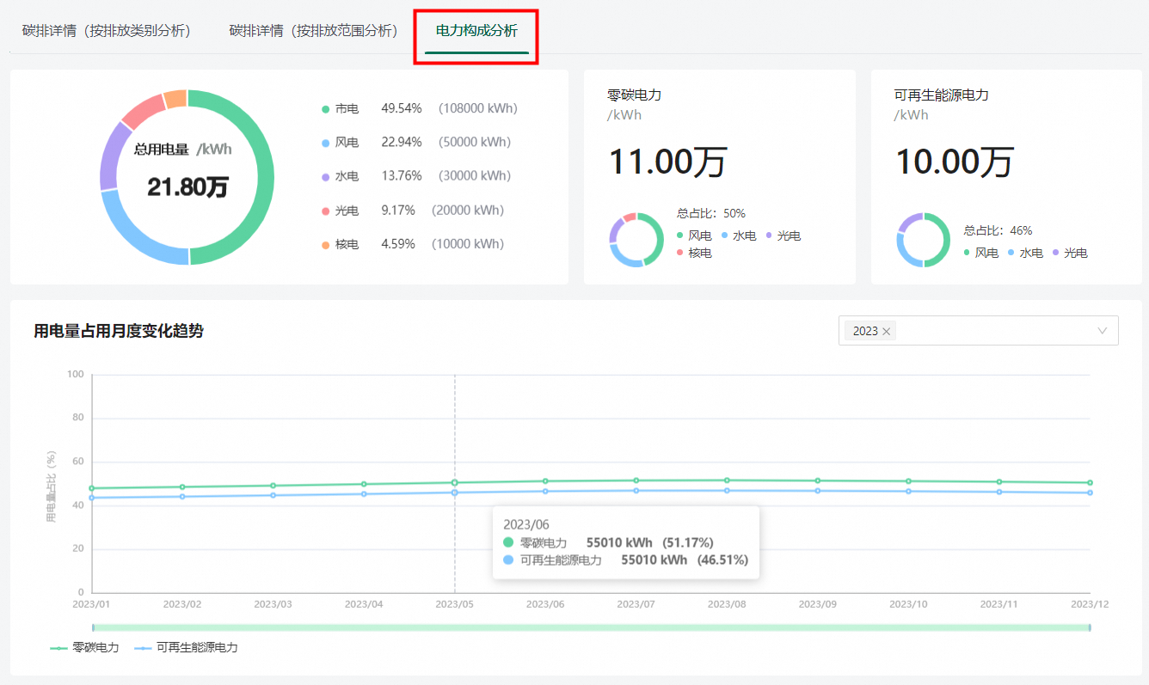The width and height of the screenshot is (1149, 685).
Task: Toggle 水电 legend entry showing 13.76%
Action: click(x=341, y=176)
